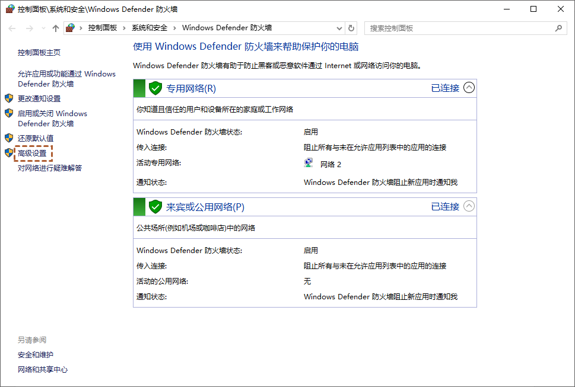Image resolution: width=575 pixels, height=387 pixels.
Task: Open 网络和共享中心 link
Action: click(x=43, y=370)
